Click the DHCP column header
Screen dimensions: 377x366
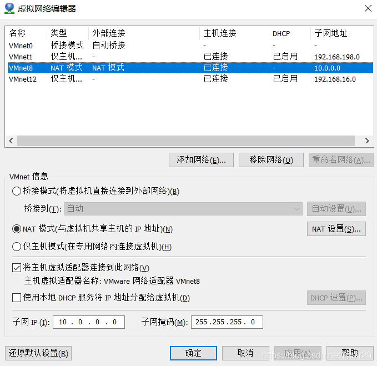tap(290, 33)
